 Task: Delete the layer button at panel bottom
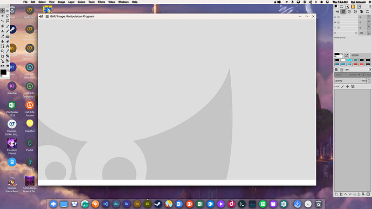pos(368,194)
